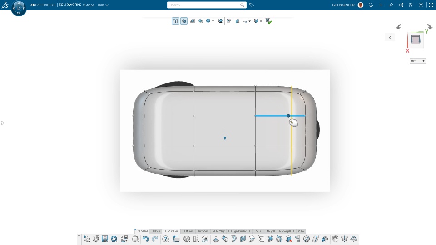
Task: Insert a subdivision primitive box
Action: click(187, 239)
